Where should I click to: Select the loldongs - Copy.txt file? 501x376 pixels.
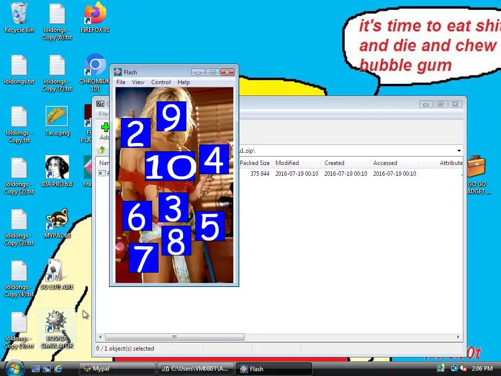click(19, 125)
